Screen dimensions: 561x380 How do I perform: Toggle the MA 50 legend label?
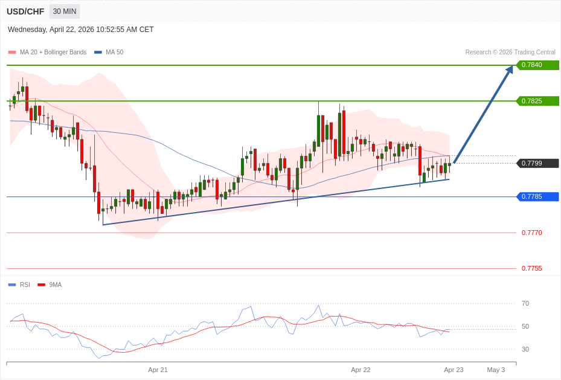[x=114, y=53]
